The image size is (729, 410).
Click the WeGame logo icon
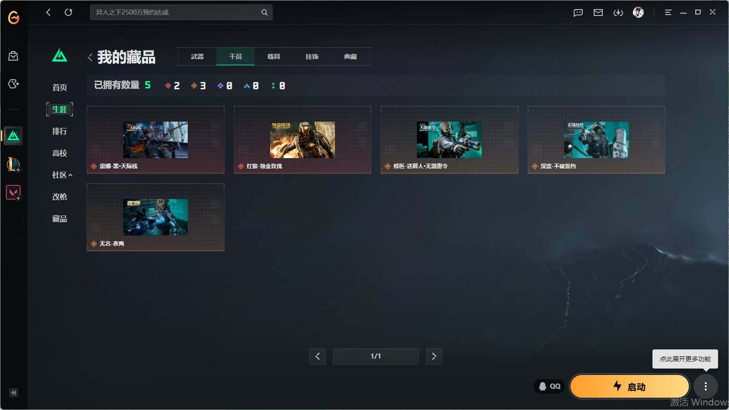pyautogui.click(x=14, y=17)
